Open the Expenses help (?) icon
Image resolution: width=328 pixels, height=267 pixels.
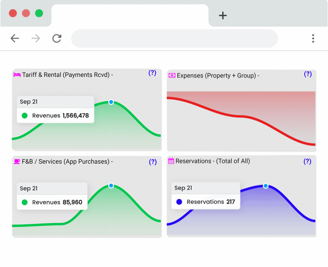[307, 75]
